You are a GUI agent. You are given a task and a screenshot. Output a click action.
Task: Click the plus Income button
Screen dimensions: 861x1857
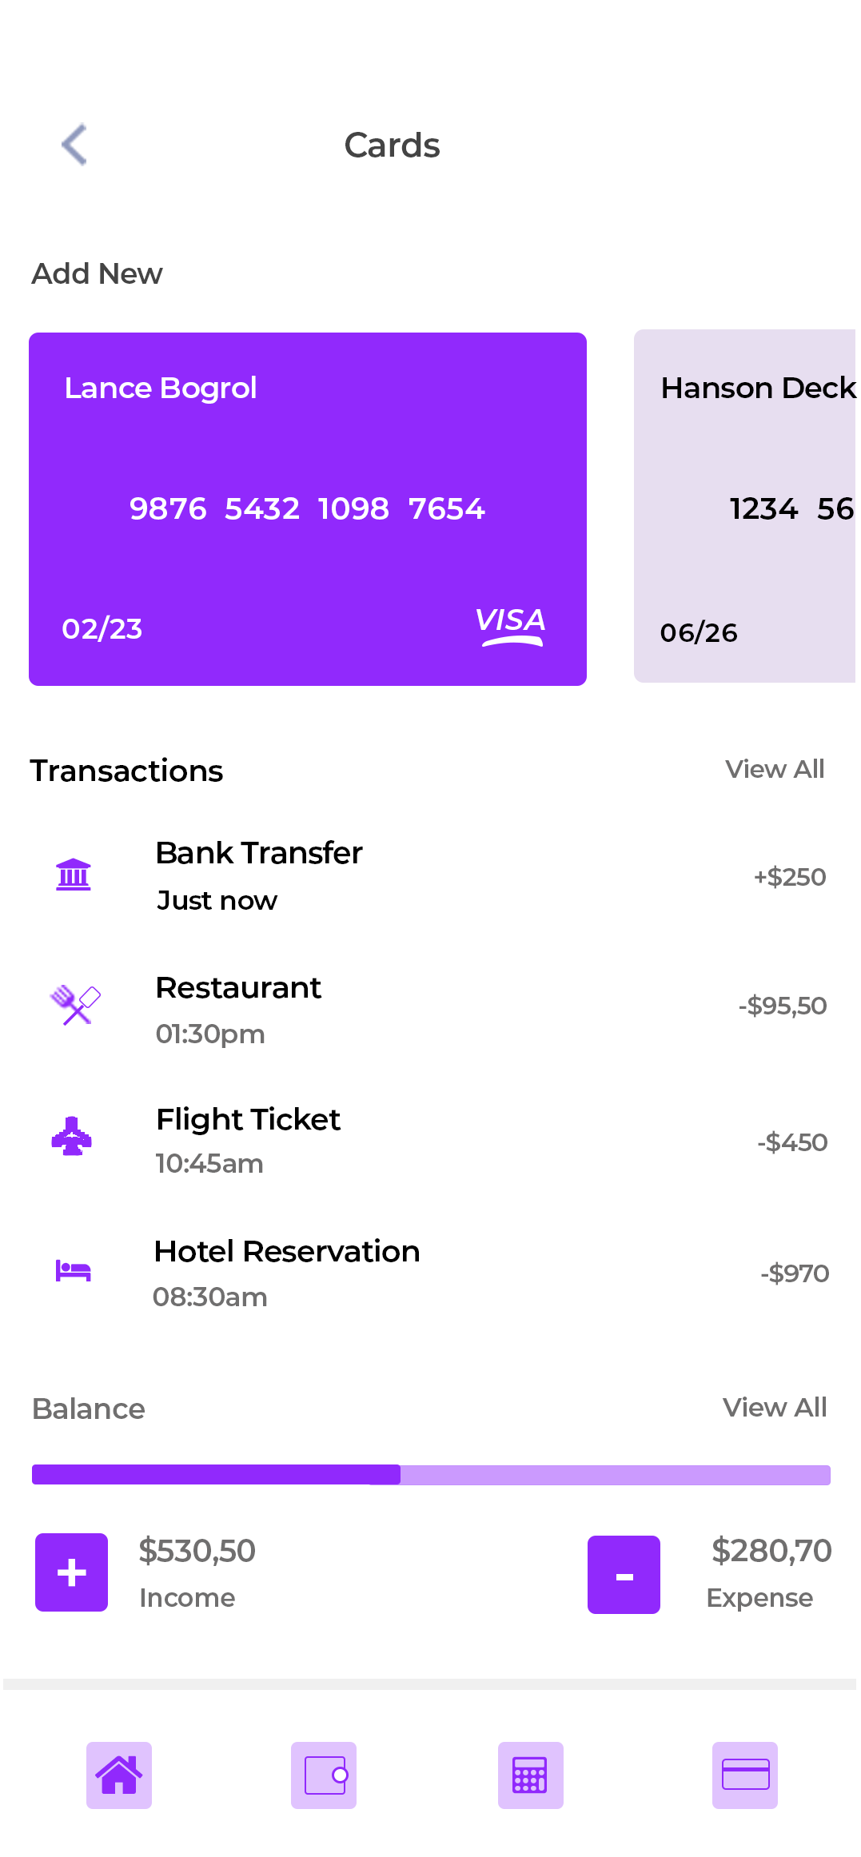tap(71, 1572)
